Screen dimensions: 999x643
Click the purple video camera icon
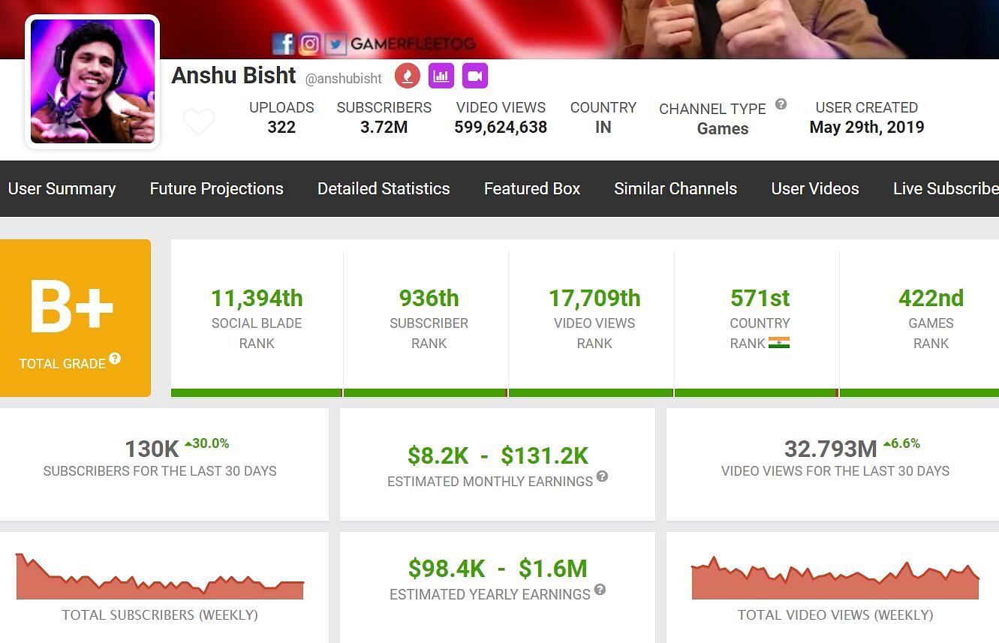point(474,76)
